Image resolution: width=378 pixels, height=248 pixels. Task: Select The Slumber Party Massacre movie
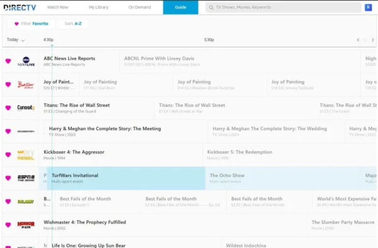coord(342,225)
